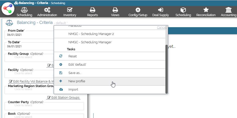Image resolution: width=237 pixels, height=118 pixels.
Task: Click the share logo icon
Action: tap(8, 9)
